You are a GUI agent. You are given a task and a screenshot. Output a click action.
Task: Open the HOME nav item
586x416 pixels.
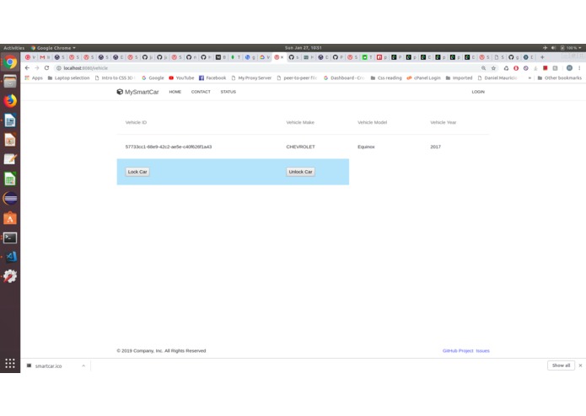pos(175,92)
